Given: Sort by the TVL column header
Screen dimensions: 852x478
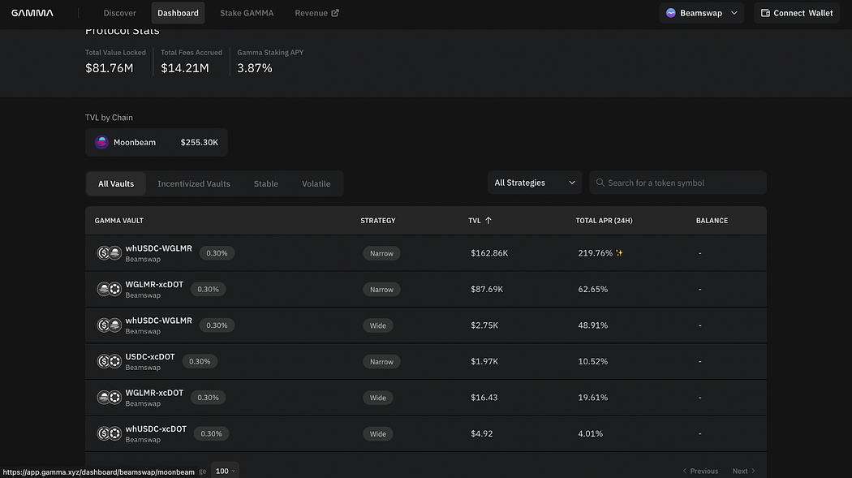Looking at the screenshot, I should click(480, 221).
